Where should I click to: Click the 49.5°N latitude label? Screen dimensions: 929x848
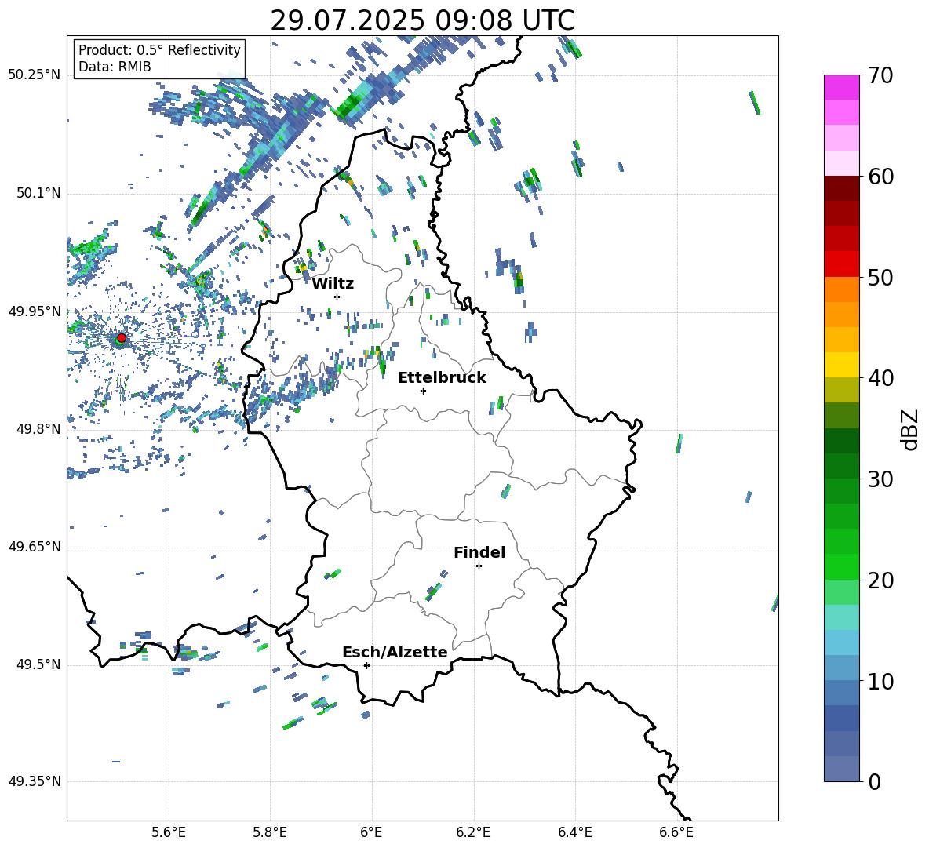point(38,664)
